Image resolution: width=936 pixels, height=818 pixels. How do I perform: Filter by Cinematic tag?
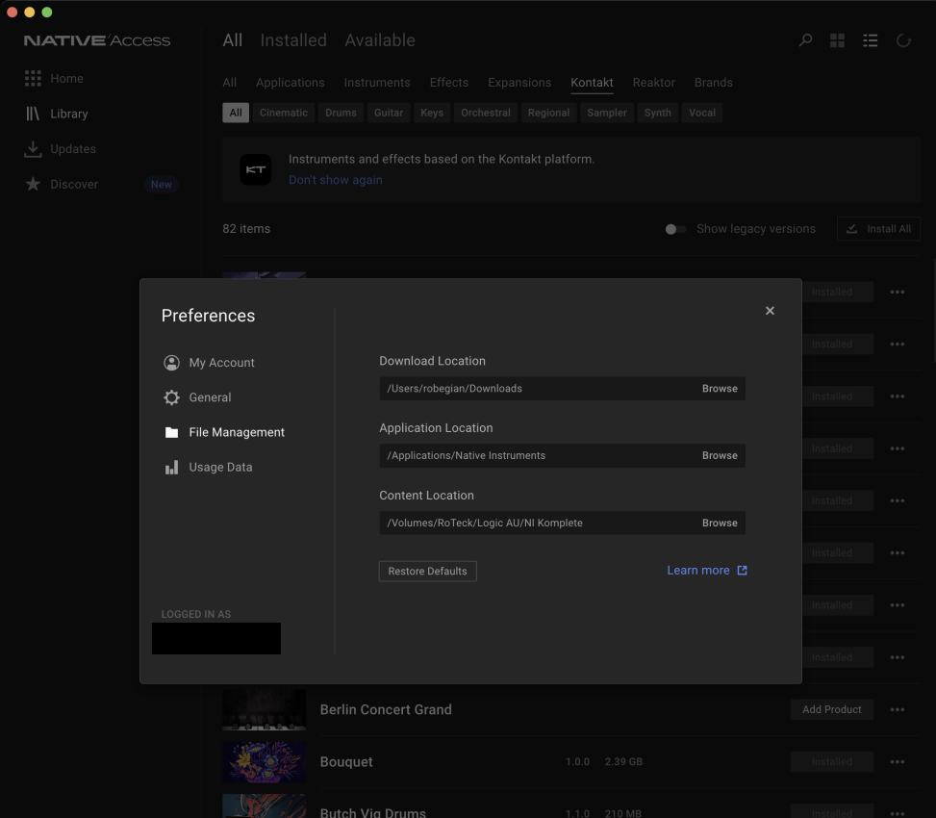tap(284, 113)
